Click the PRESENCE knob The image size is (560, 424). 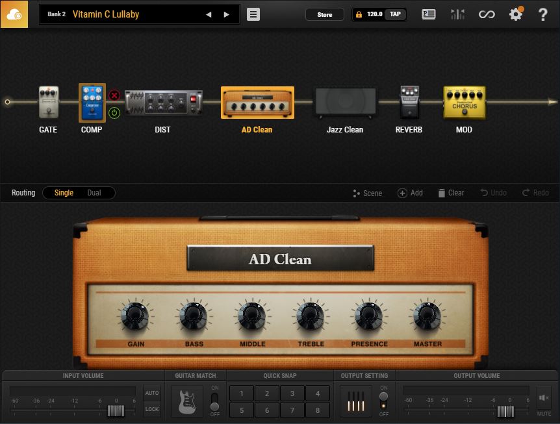[x=368, y=316]
